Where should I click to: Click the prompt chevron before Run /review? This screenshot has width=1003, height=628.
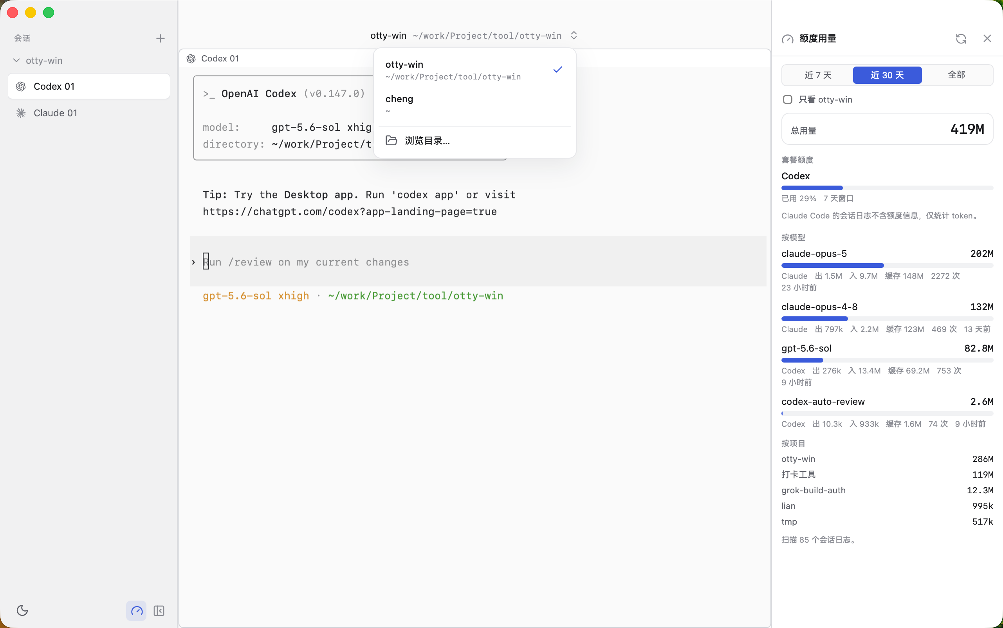[193, 262]
